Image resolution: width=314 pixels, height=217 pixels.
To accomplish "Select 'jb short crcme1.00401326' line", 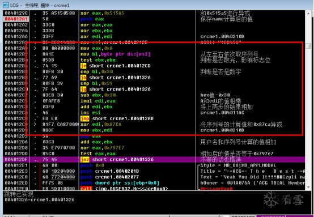I will point(116,78).
